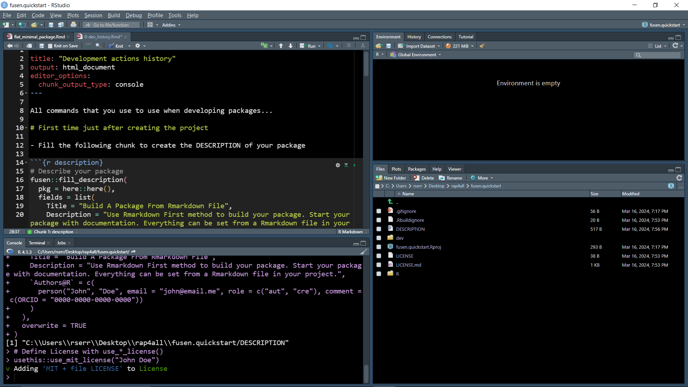Click the print document icon in main toolbar
The height and width of the screenshot is (387, 688).
click(x=73, y=25)
